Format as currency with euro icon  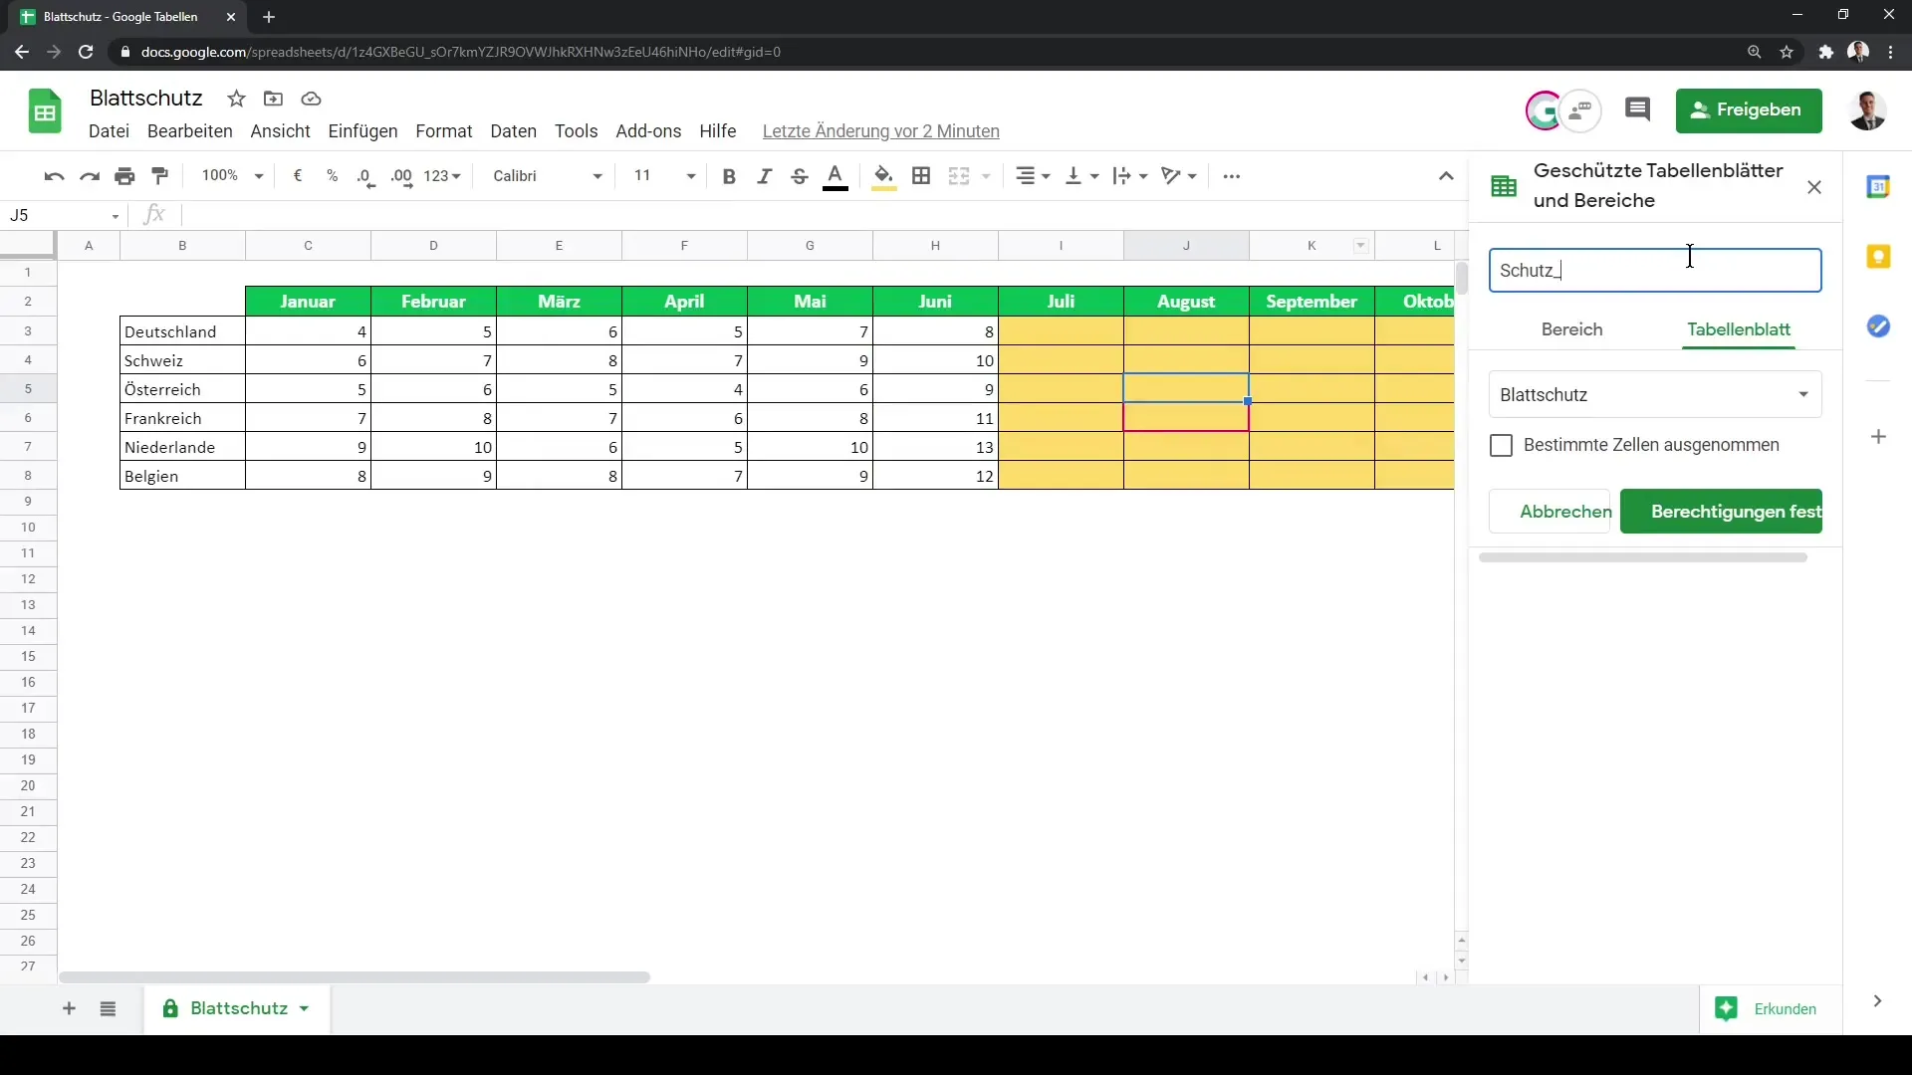(297, 176)
